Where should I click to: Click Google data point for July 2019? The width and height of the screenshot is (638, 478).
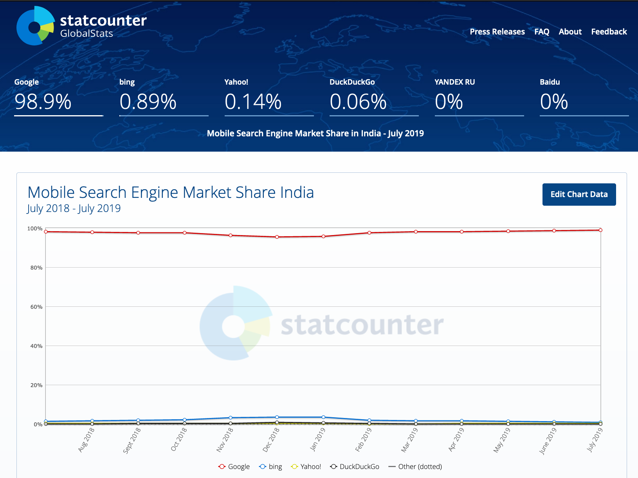pos(600,230)
